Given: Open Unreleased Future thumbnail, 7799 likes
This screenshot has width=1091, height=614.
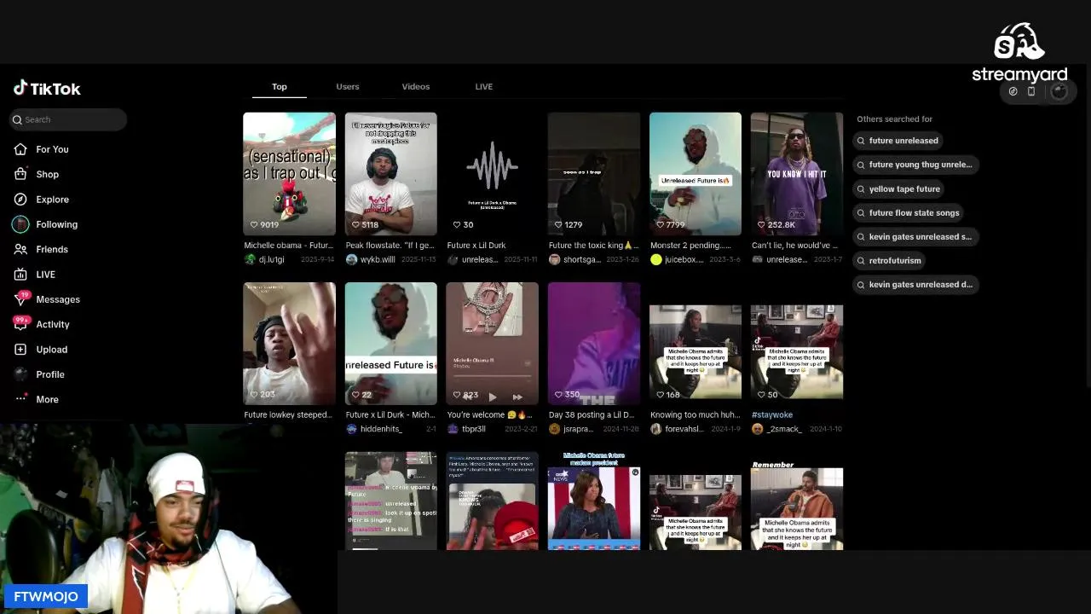Looking at the screenshot, I should click(x=696, y=174).
